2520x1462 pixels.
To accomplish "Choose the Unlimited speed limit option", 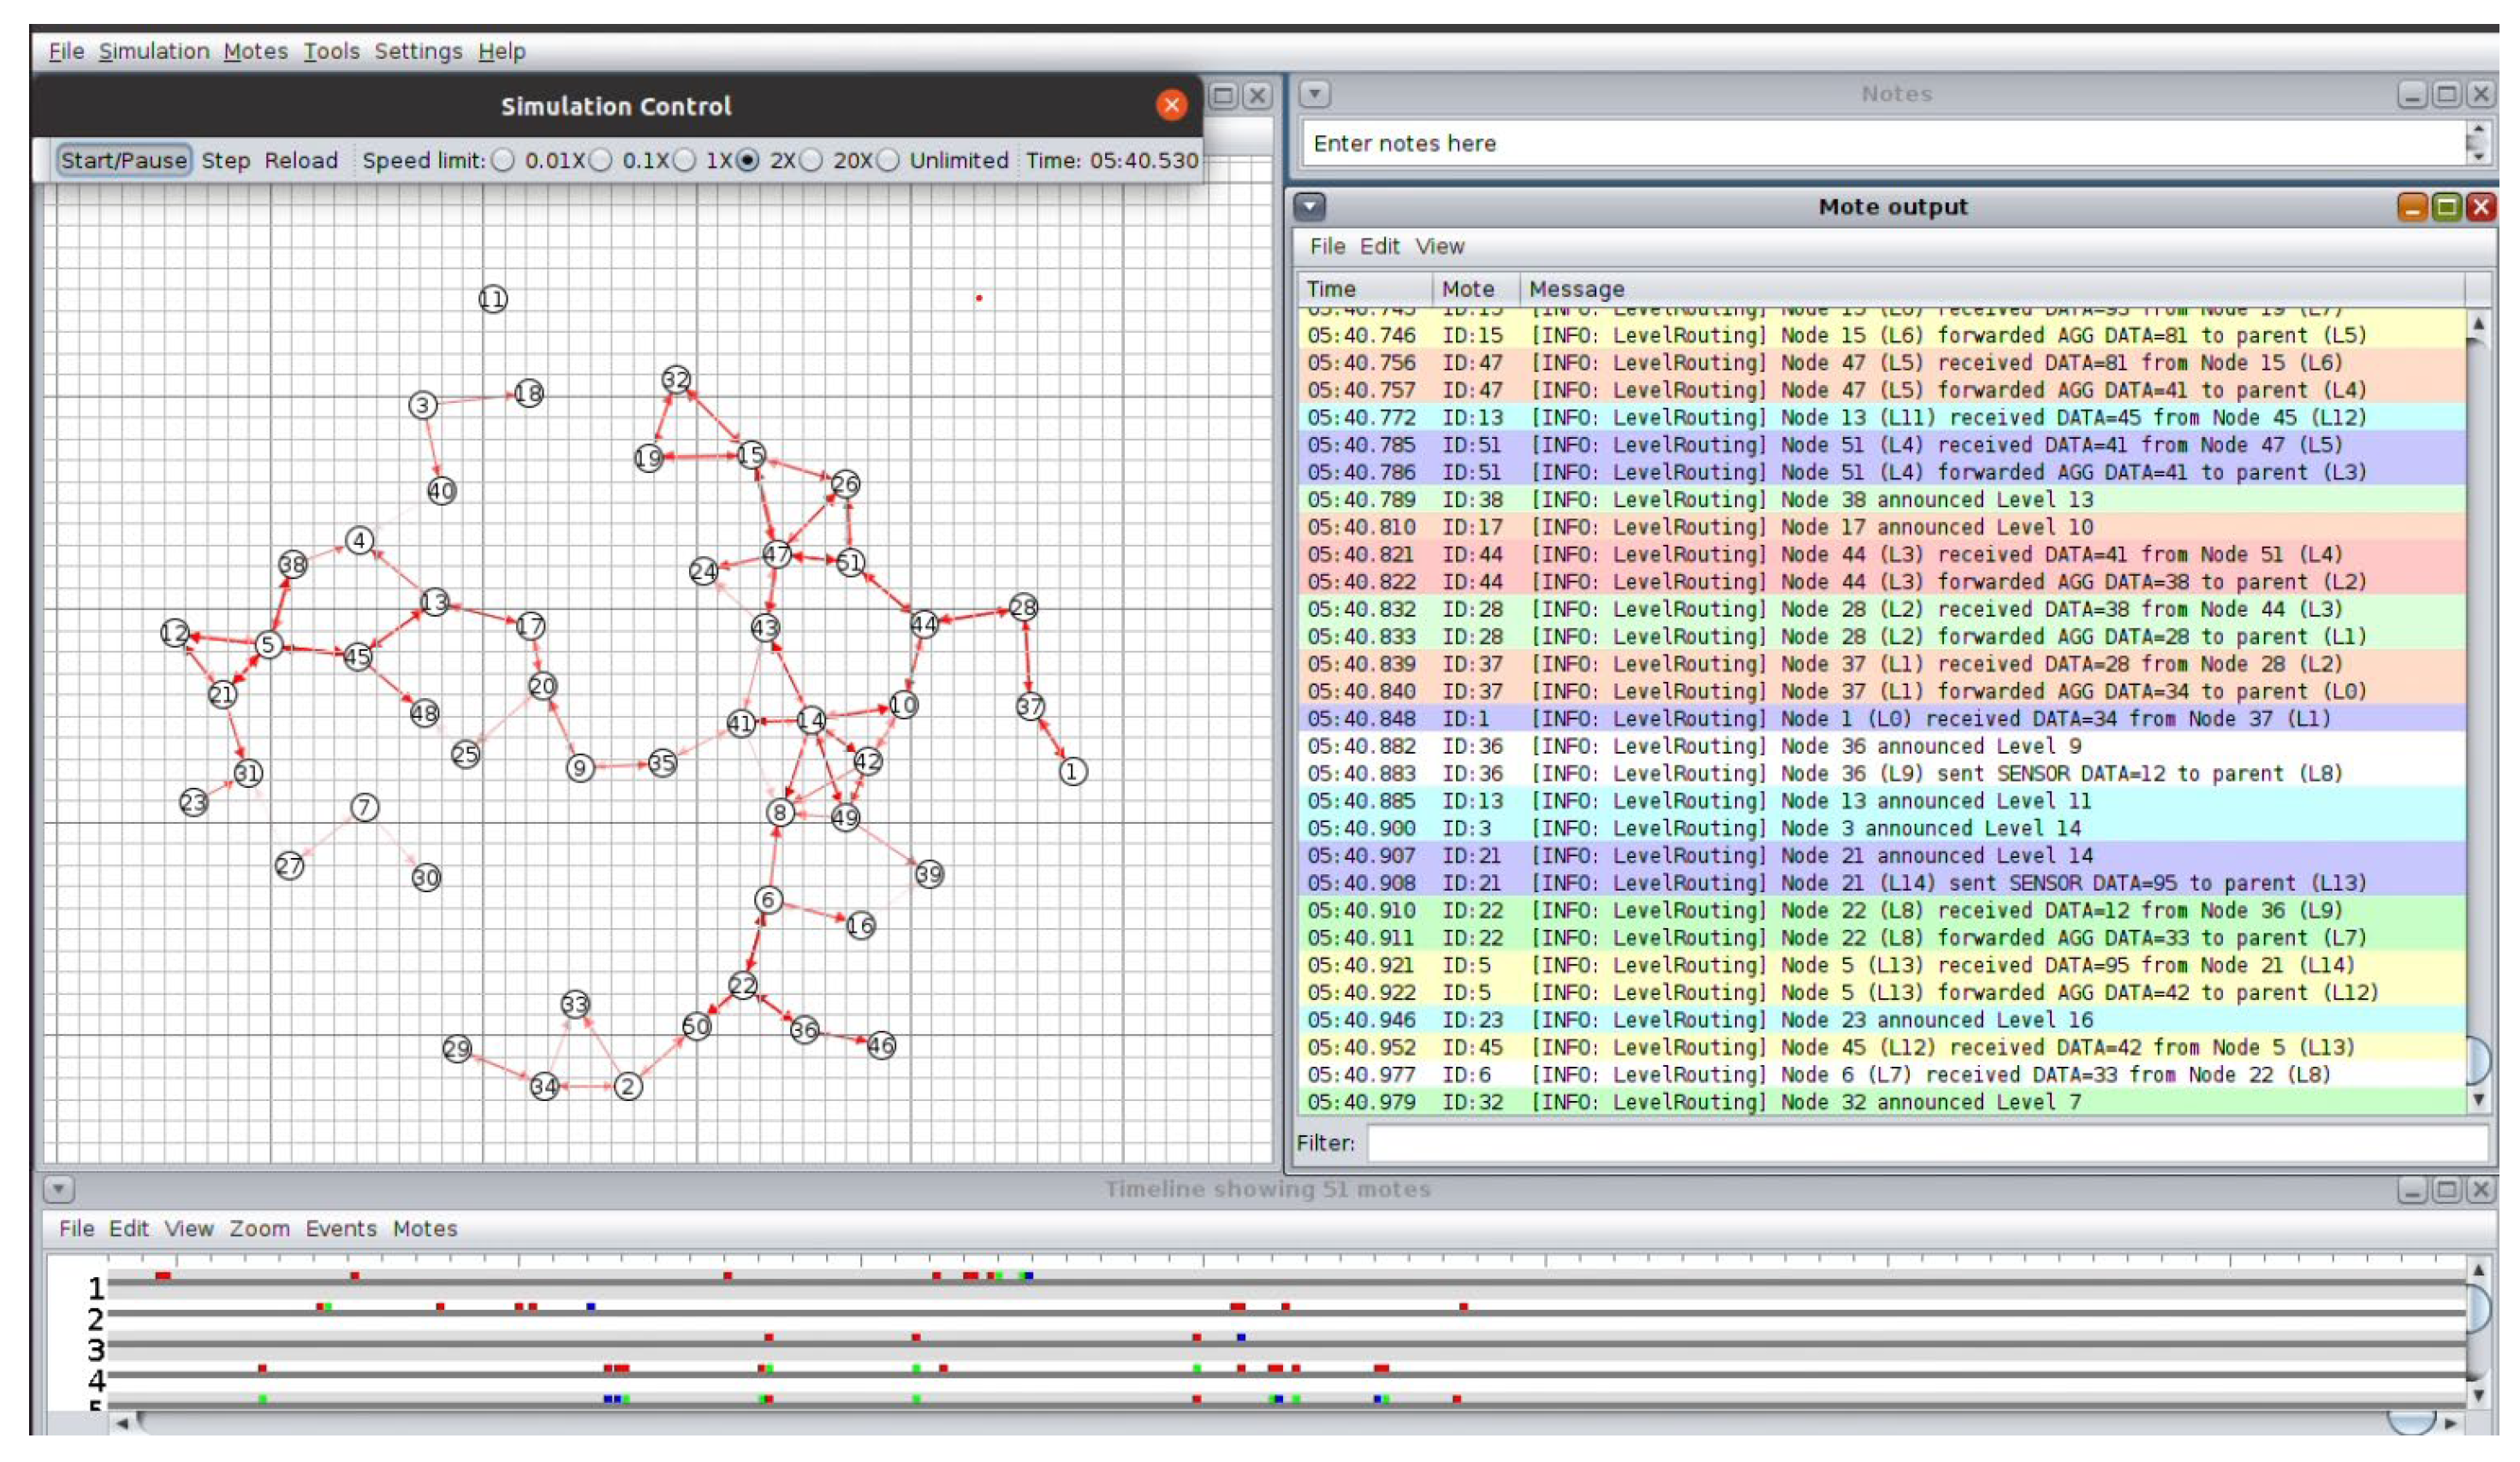I will (888, 161).
